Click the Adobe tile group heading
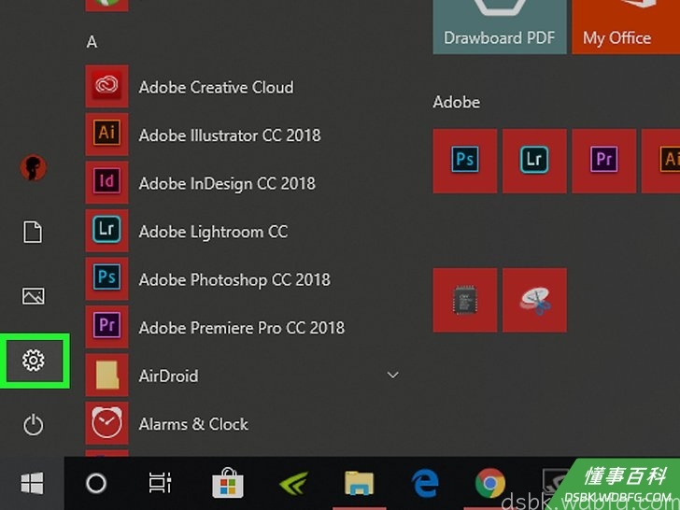The height and width of the screenshot is (510, 680). [456, 103]
